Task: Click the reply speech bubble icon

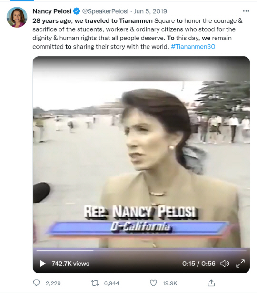Action: (36, 283)
